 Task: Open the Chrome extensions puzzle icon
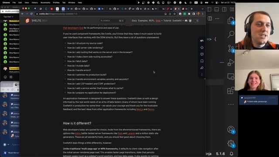point(189,14)
